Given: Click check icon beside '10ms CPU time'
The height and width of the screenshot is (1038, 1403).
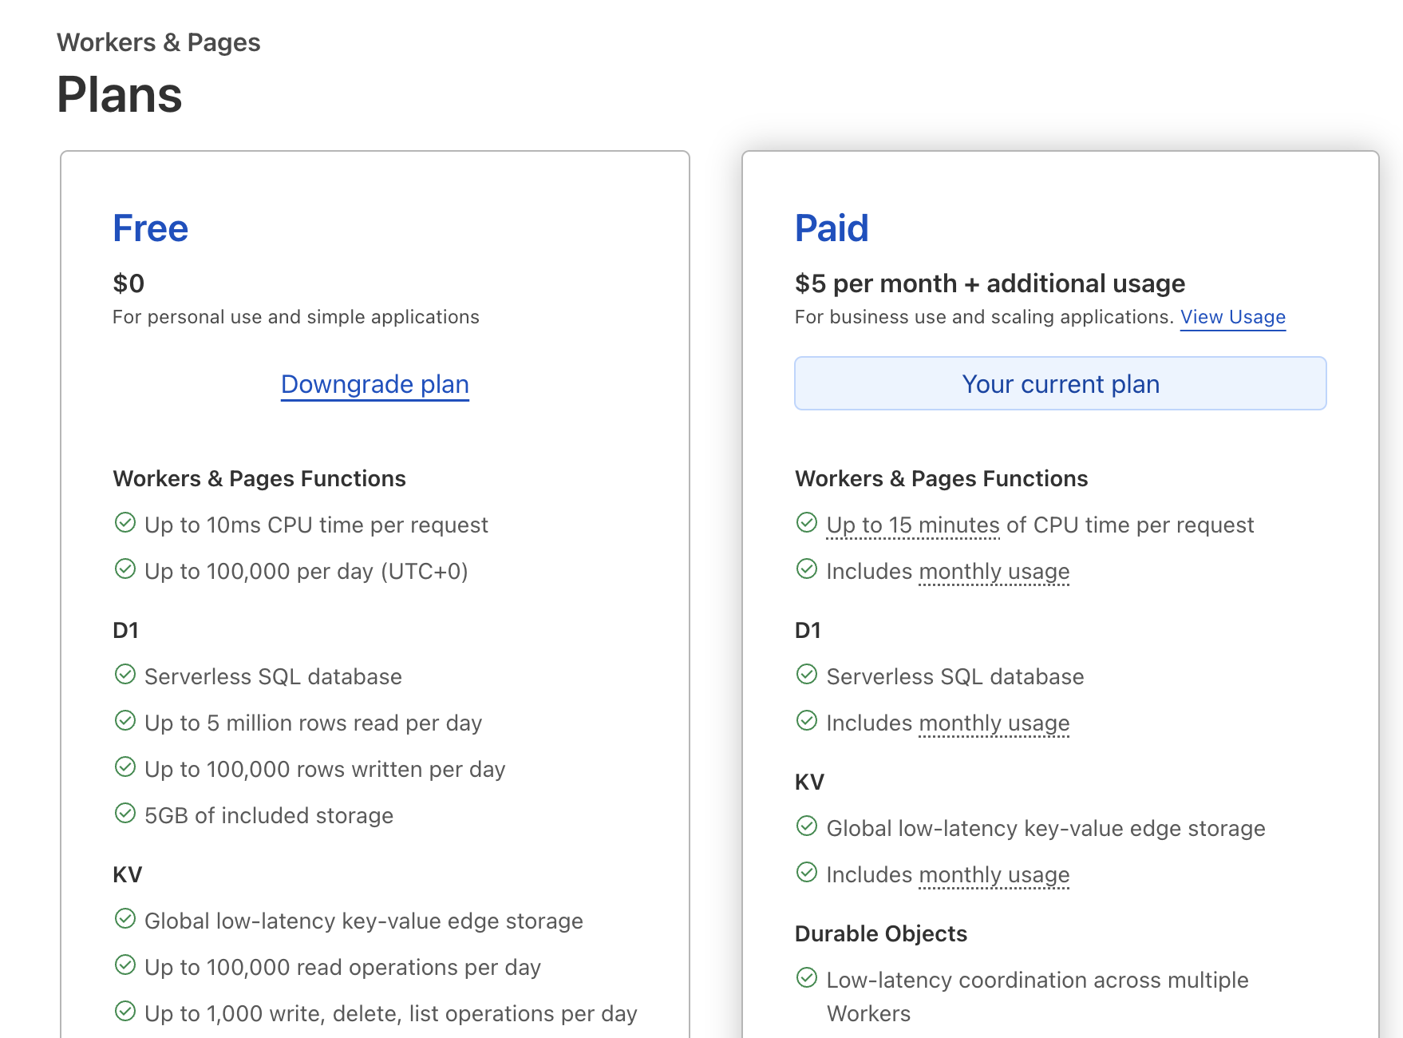Looking at the screenshot, I should point(125,523).
